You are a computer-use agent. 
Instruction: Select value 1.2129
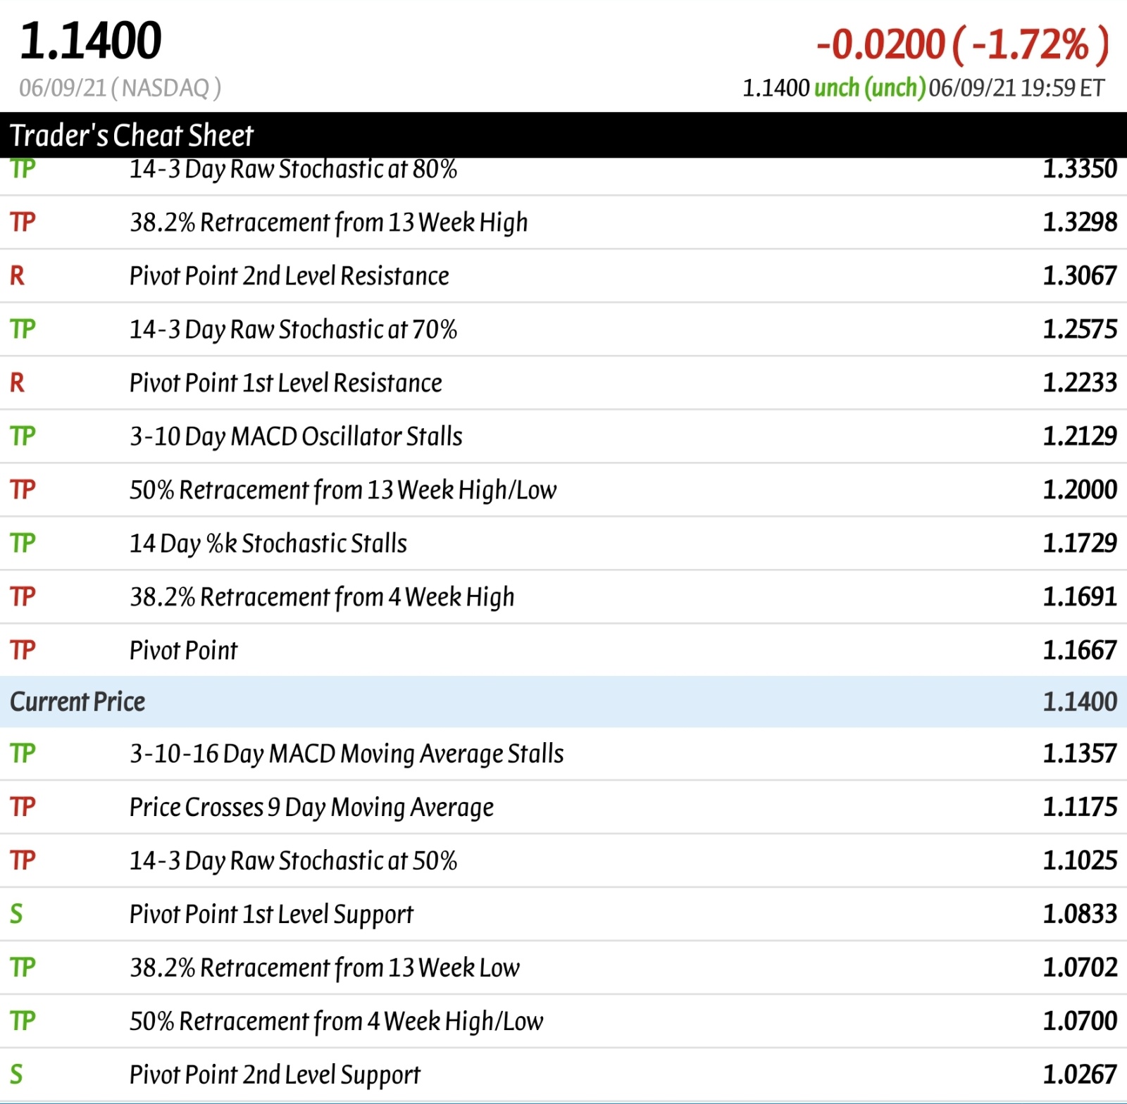tap(1079, 437)
